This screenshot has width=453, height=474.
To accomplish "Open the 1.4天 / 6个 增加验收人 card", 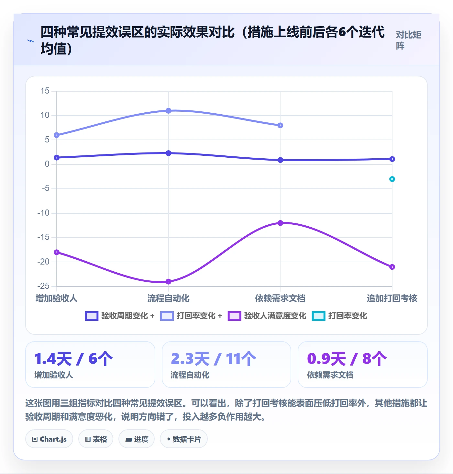I will tap(90, 365).
